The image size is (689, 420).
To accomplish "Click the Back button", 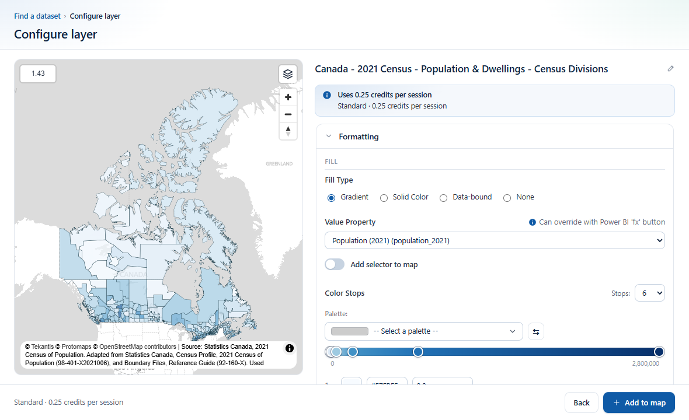I will [582, 402].
